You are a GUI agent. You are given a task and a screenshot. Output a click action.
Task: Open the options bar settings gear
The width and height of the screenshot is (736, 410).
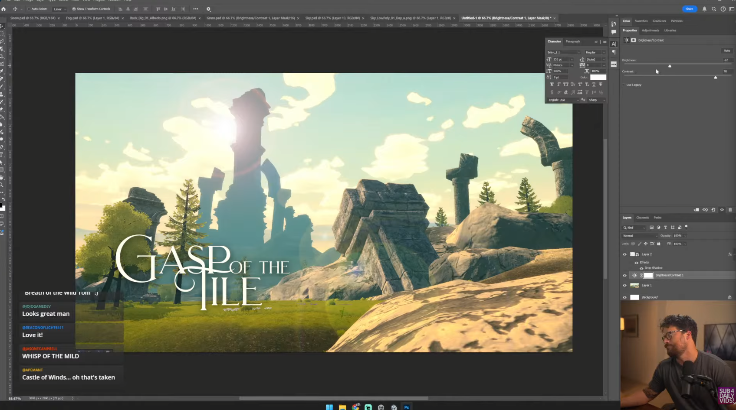pos(208,9)
